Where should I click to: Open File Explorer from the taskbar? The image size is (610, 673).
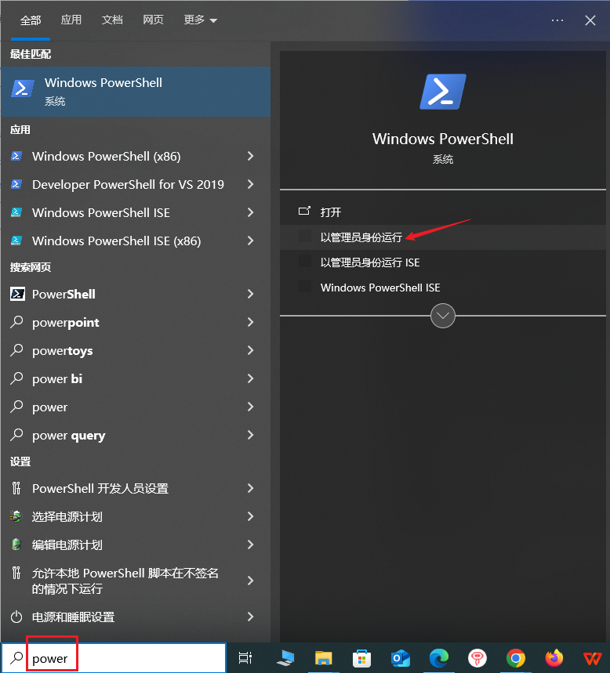324,658
